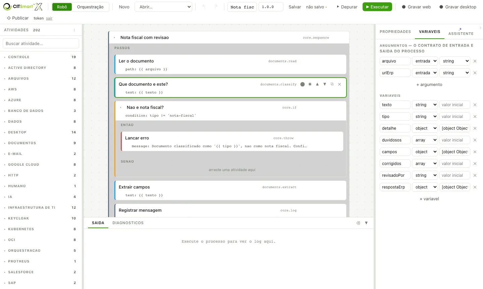Move 'Que documento e este?' step down
The height and width of the screenshot is (289, 483).
pos(325,84)
